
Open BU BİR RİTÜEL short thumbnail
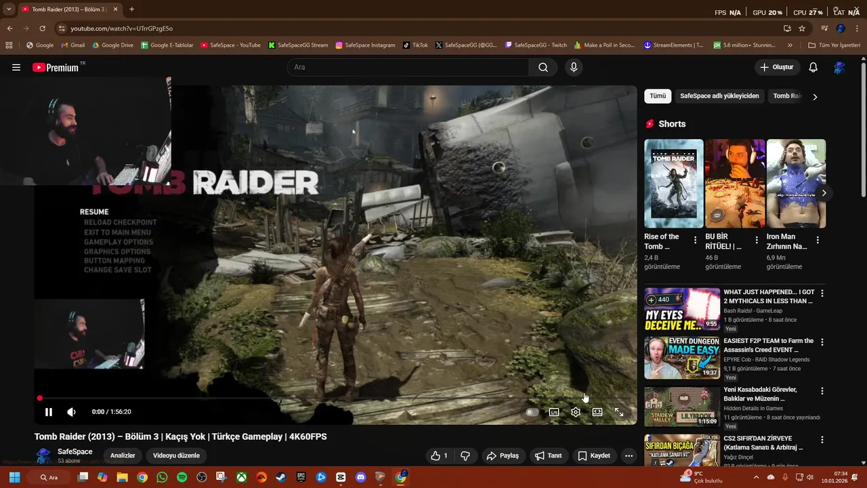point(735,184)
